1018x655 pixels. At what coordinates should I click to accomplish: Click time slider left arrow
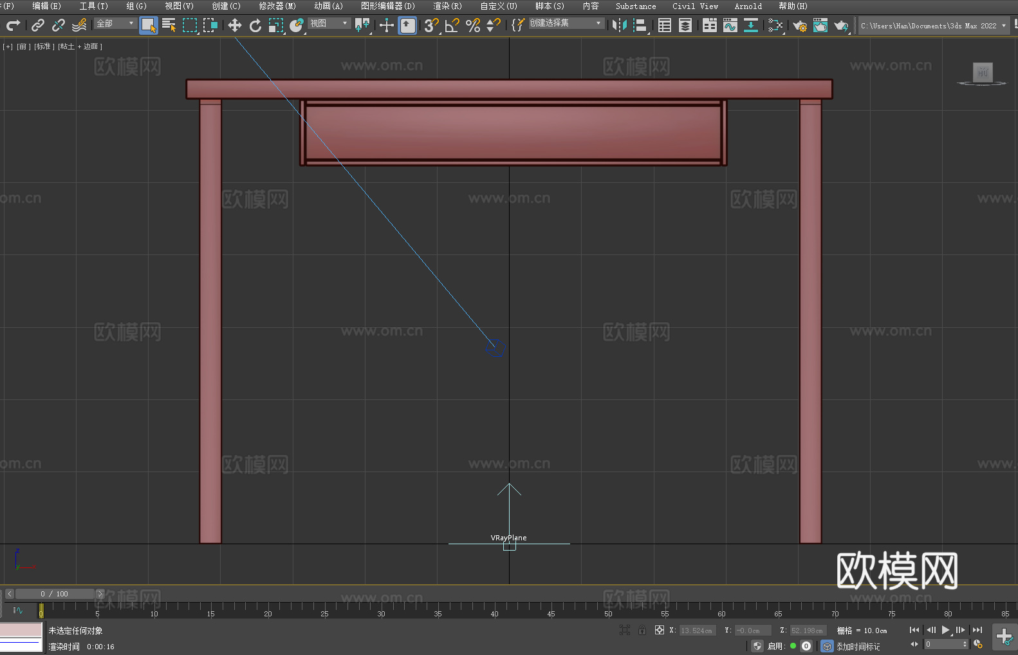tap(10, 594)
